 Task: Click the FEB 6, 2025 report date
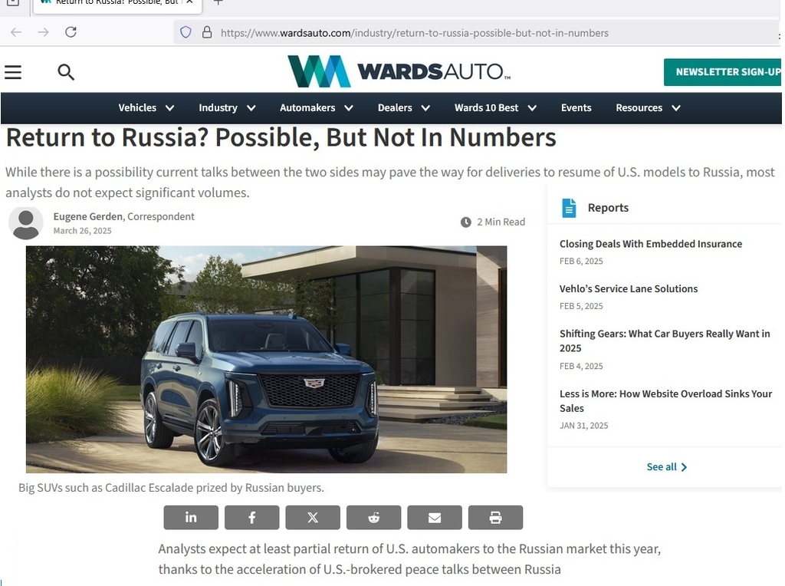pyautogui.click(x=581, y=261)
